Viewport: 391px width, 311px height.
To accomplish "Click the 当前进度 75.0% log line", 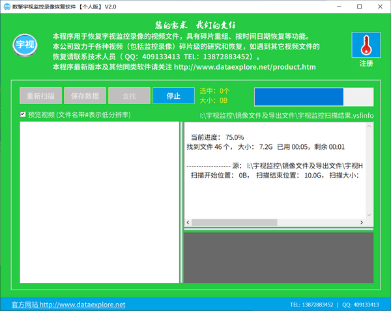I will point(216,137).
